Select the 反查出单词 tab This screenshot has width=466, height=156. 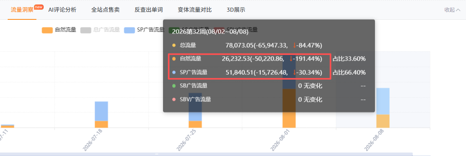148,10
